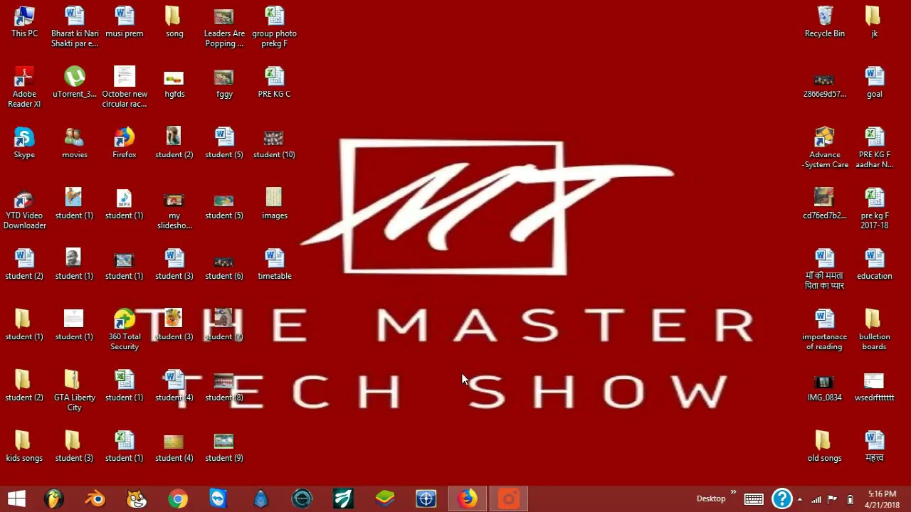Select the kids songs folder
The height and width of the screenshot is (512, 911).
click(24, 447)
